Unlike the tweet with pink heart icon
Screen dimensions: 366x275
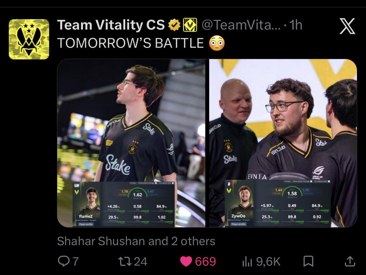186,261
